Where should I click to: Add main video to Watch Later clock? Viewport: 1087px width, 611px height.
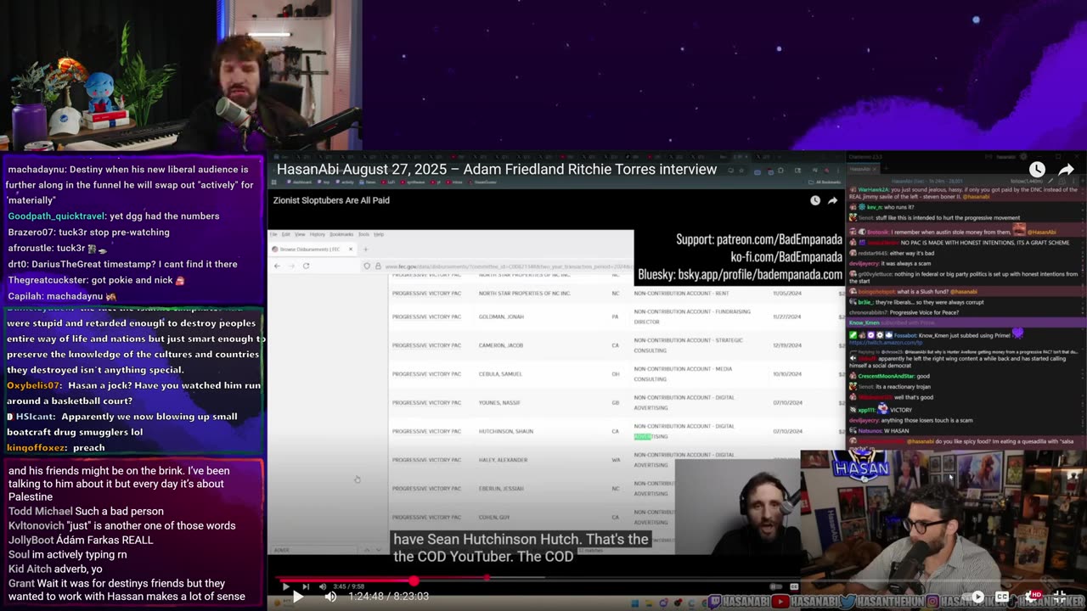click(1037, 170)
